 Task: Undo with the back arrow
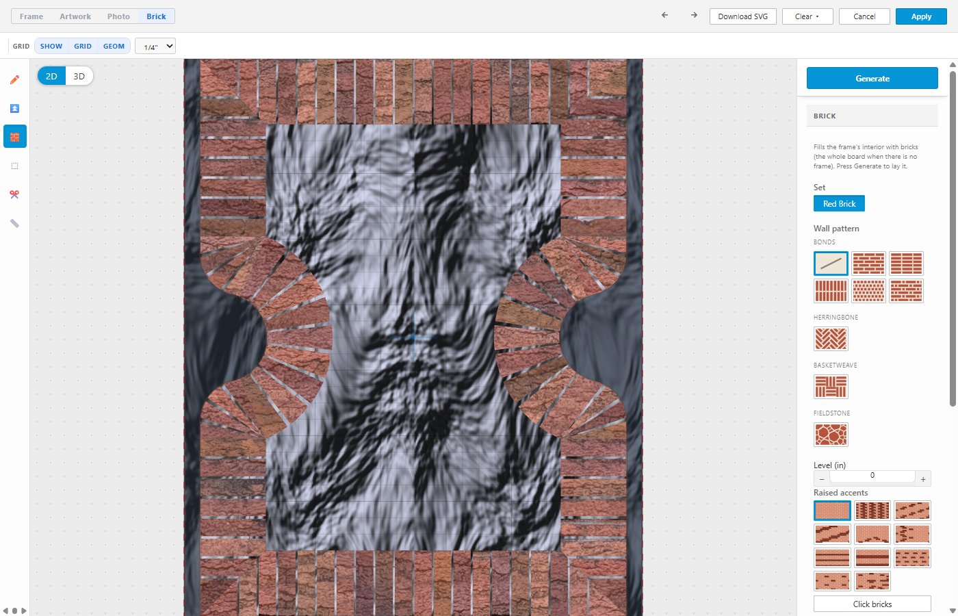coord(664,16)
